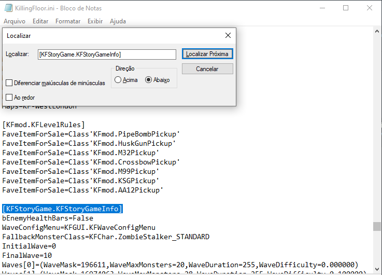Click the Localizar Próxima button
Viewport: 382px width, 275px height.
207,54
